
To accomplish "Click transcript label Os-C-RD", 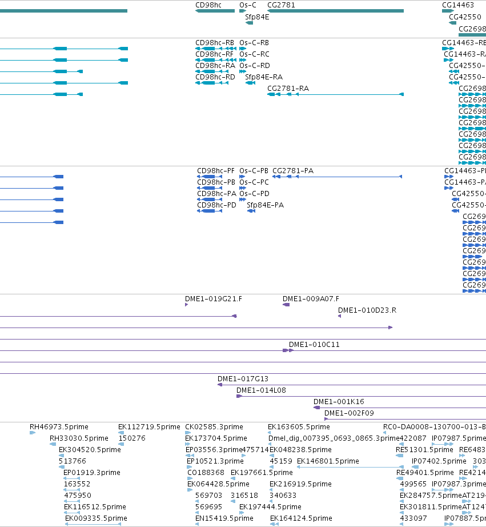I will tap(255, 66).
